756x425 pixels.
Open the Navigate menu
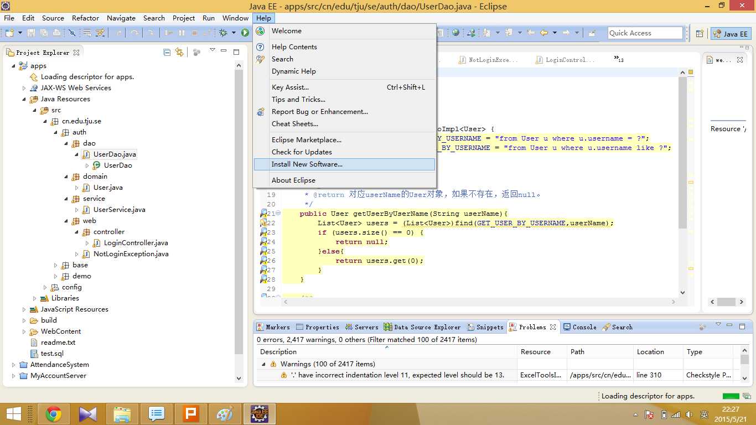pos(121,18)
